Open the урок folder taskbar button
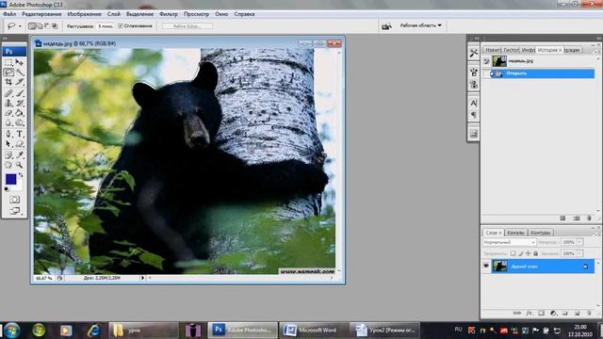This screenshot has width=603, height=339. (x=143, y=330)
